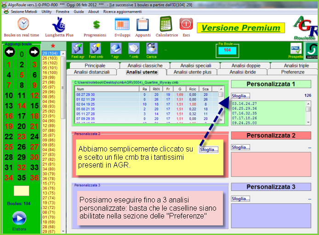Open Lunghetta Plus tool
Viewport: 319px width, 235px height.
pyautogui.click(x=58, y=25)
